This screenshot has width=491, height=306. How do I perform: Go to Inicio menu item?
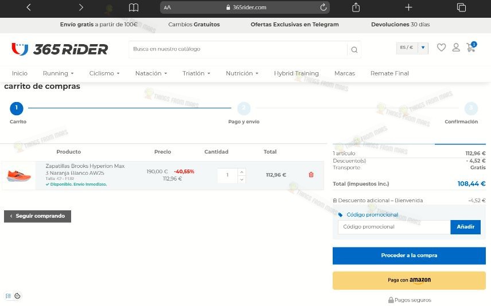pos(20,73)
